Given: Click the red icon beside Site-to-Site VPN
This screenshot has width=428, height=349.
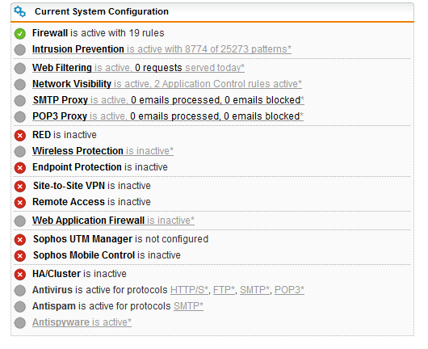Looking at the screenshot, I should tap(20, 187).
